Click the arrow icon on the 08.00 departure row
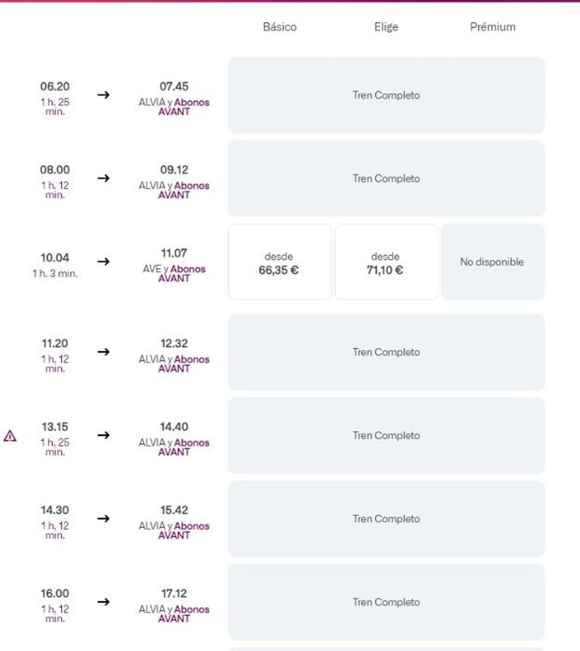Viewport: 580px width, 651px height. 103,178
